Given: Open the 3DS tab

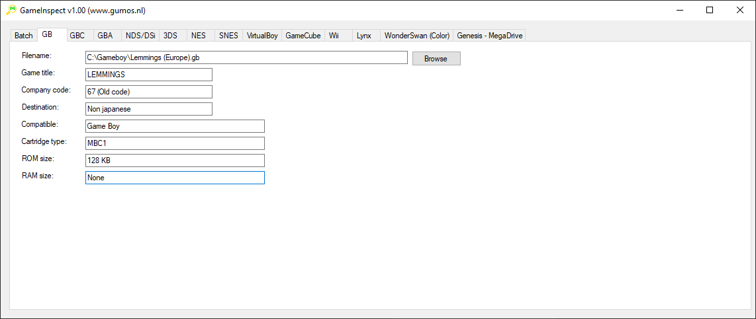Looking at the screenshot, I should point(171,36).
